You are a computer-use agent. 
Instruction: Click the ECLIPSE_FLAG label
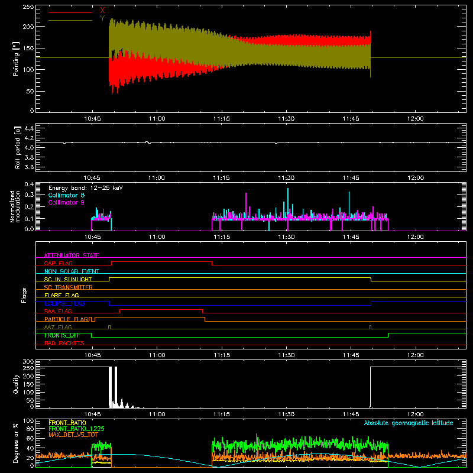pos(64,303)
